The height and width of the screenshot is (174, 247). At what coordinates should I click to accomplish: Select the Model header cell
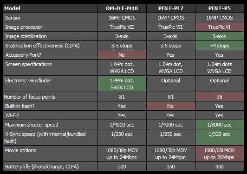pos(50,8)
